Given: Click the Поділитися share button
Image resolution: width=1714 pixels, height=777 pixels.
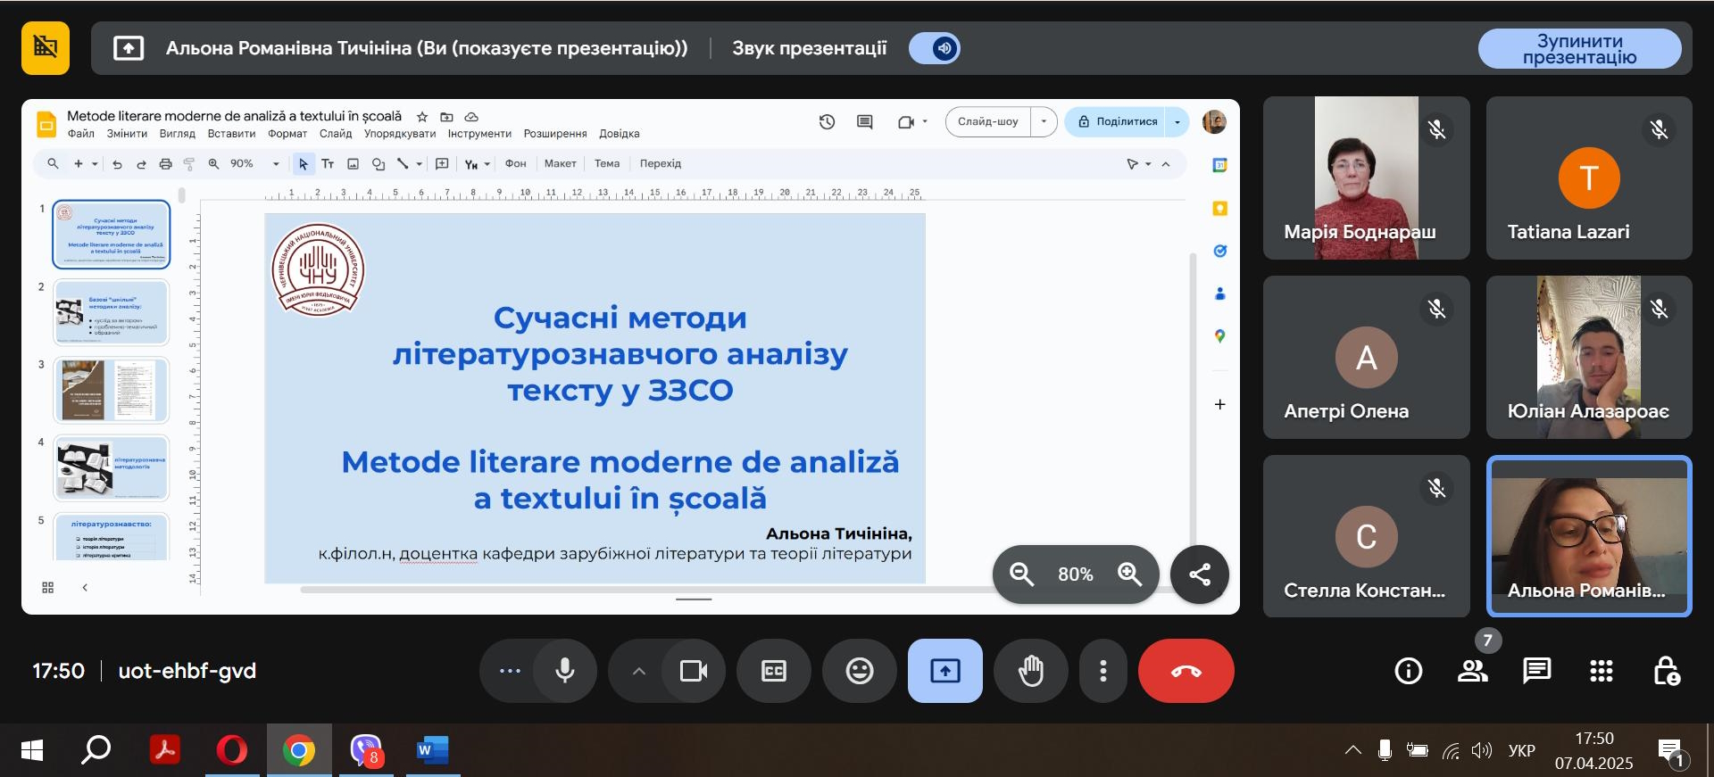Looking at the screenshot, I should pyautogui.click(x=1116, y=121).
